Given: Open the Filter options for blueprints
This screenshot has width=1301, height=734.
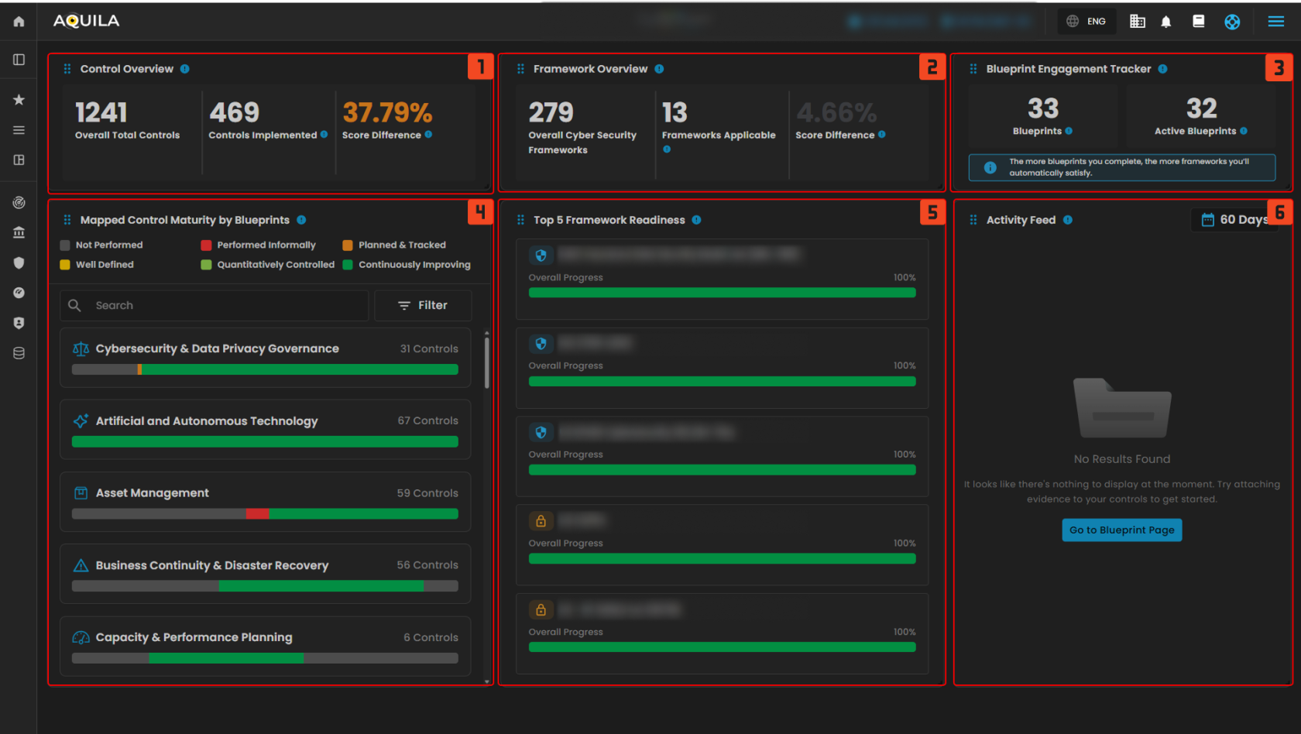Looking at the screenshot, I should (x=423, y=306).
